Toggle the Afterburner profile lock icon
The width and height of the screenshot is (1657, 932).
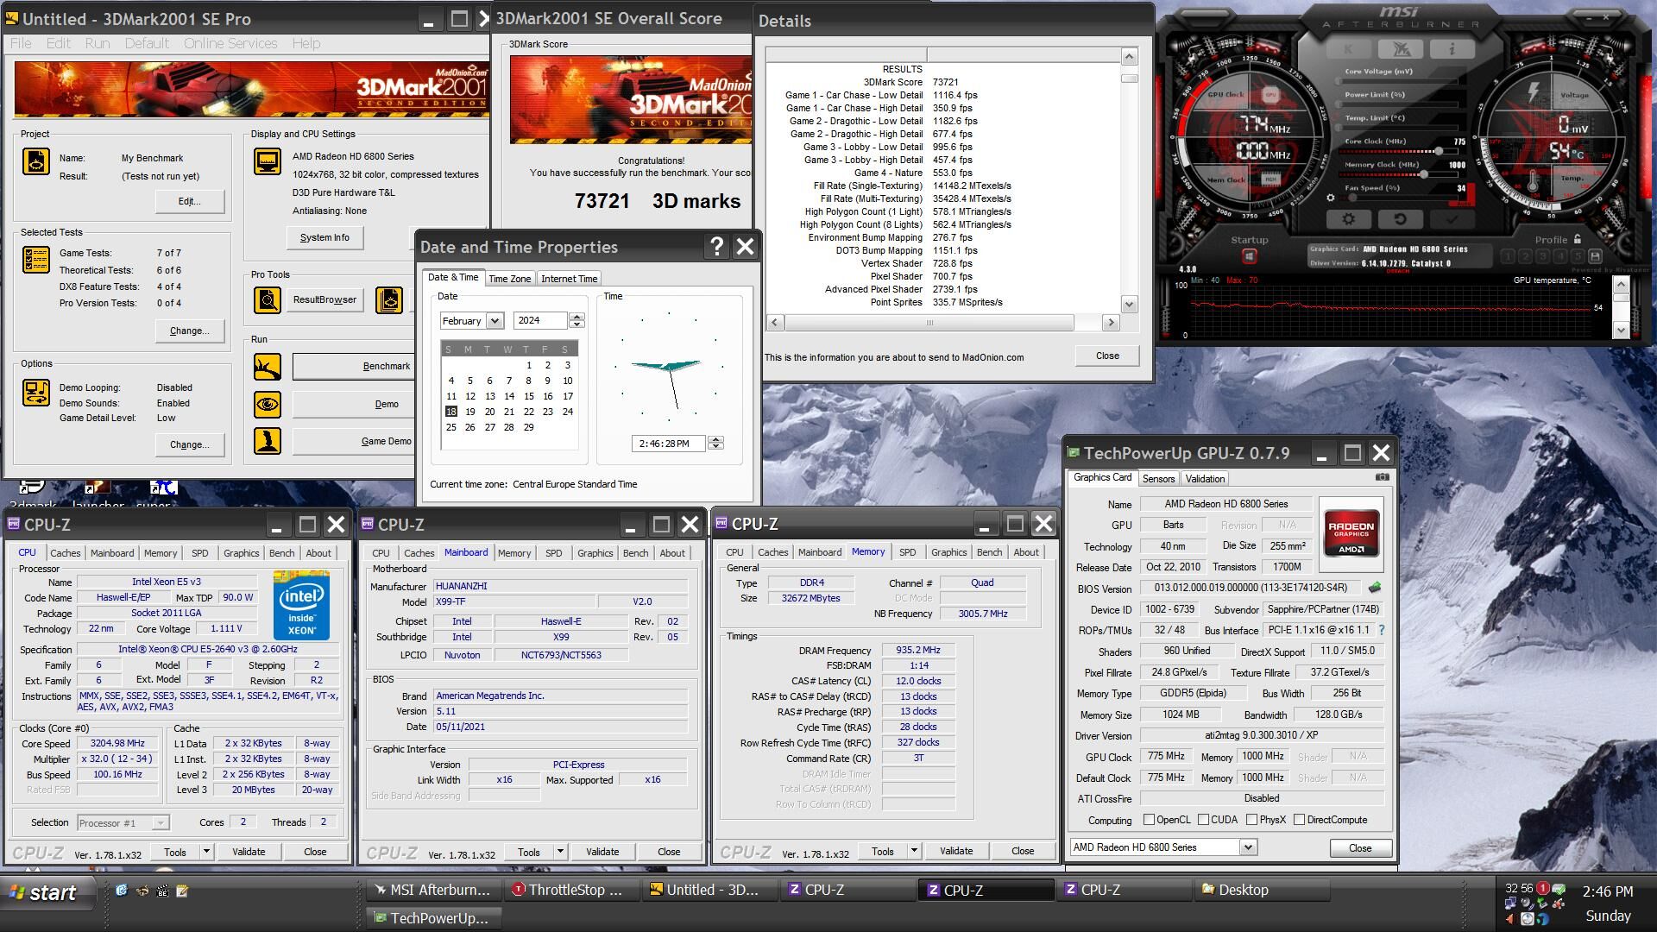point(1578,239)
